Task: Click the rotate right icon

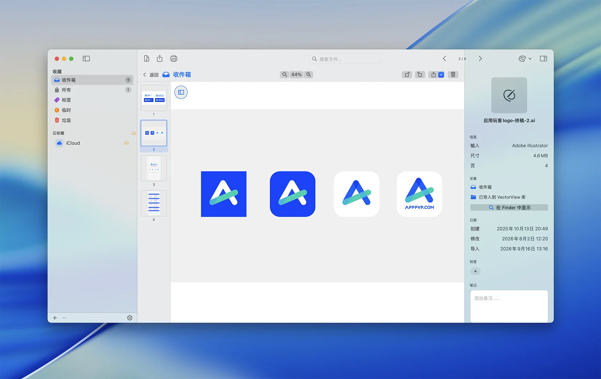Action: (407, 75)
